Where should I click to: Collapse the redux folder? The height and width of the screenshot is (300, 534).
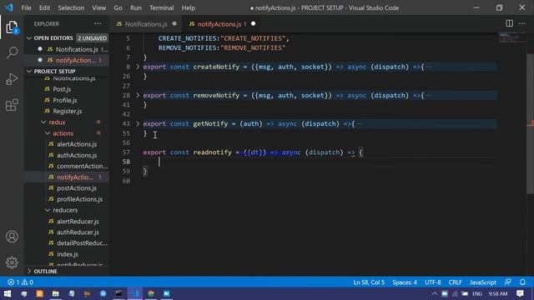43,122
